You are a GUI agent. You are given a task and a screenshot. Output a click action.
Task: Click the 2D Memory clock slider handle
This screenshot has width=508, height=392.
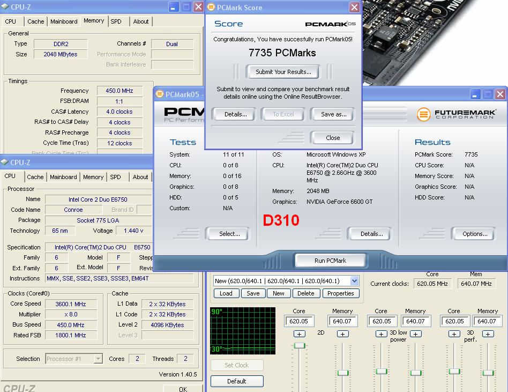[x=343, y=373]
